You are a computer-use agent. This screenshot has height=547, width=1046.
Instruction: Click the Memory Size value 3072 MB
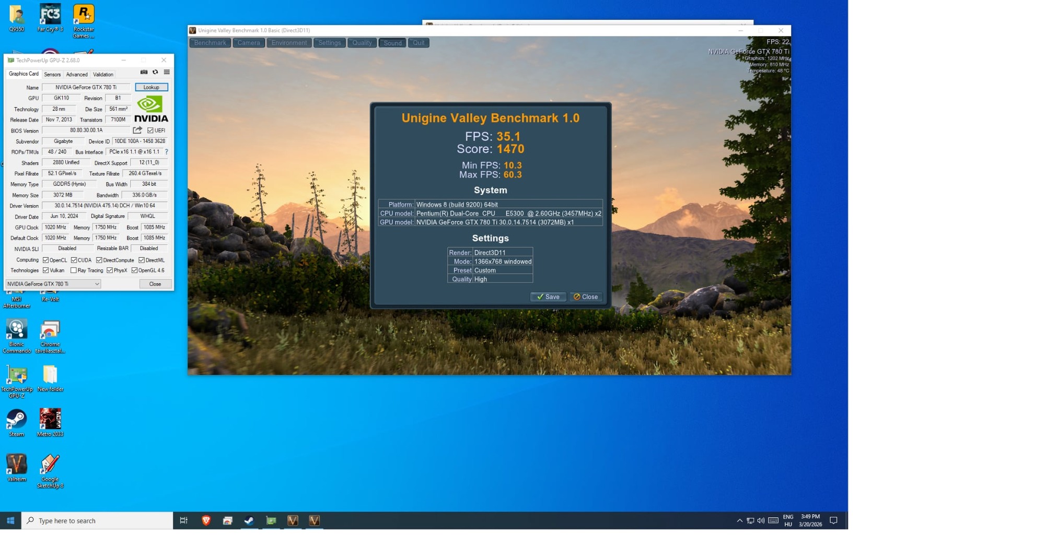(x=63, y=195)
